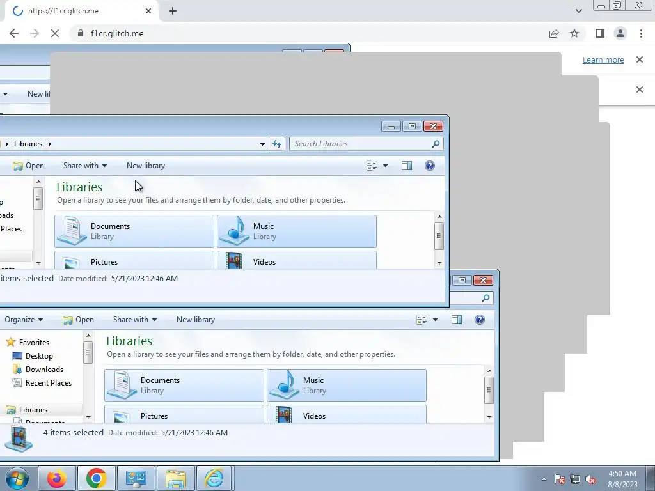Click New library in middle window
Screen dimensions: 655x491
tap(146, 166)
